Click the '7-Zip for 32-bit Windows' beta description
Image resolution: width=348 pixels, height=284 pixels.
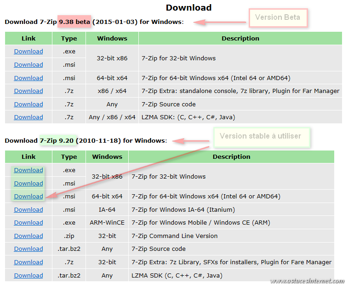(178, 58)
